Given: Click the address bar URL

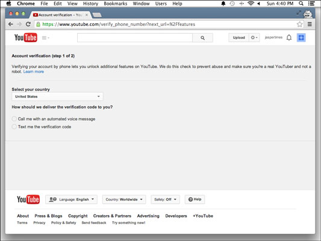Looking at the screenshot, I should point(119,24).
